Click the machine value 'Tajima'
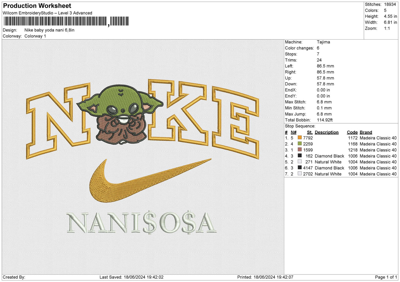Screen dimensions: 400x282 point(324,42)
